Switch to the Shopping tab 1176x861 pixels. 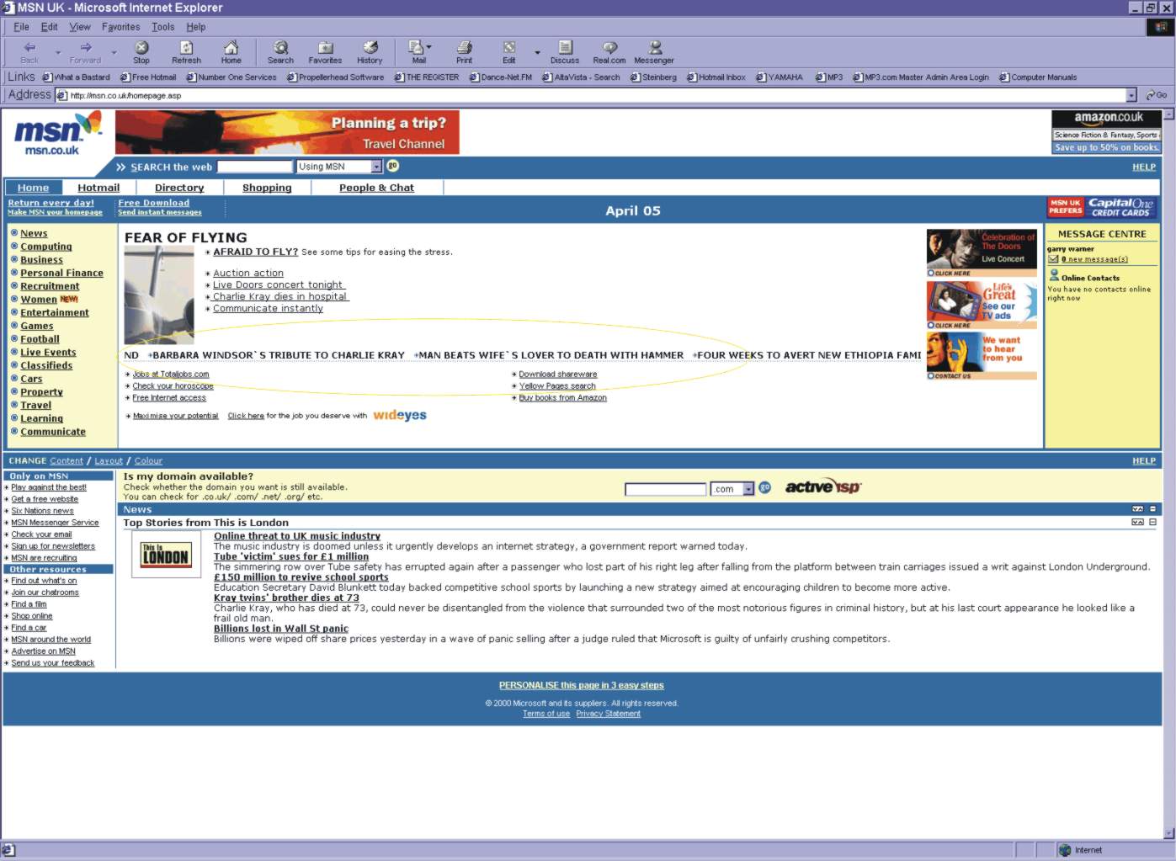(267, 188)
